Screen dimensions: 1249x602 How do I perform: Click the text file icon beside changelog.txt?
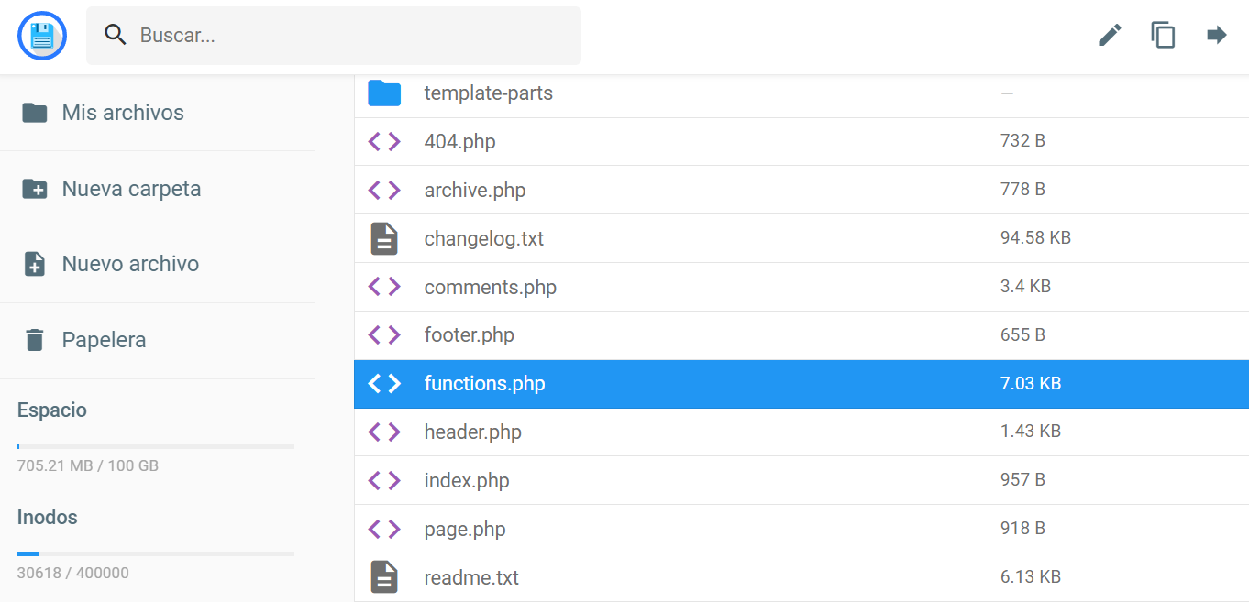384,238
